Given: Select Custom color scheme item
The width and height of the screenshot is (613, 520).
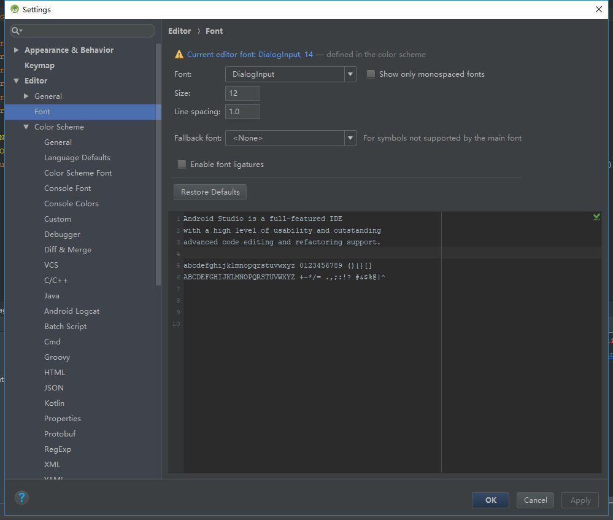Looking at the screenshot, I should pyautogui.click(x=58, y=219).
